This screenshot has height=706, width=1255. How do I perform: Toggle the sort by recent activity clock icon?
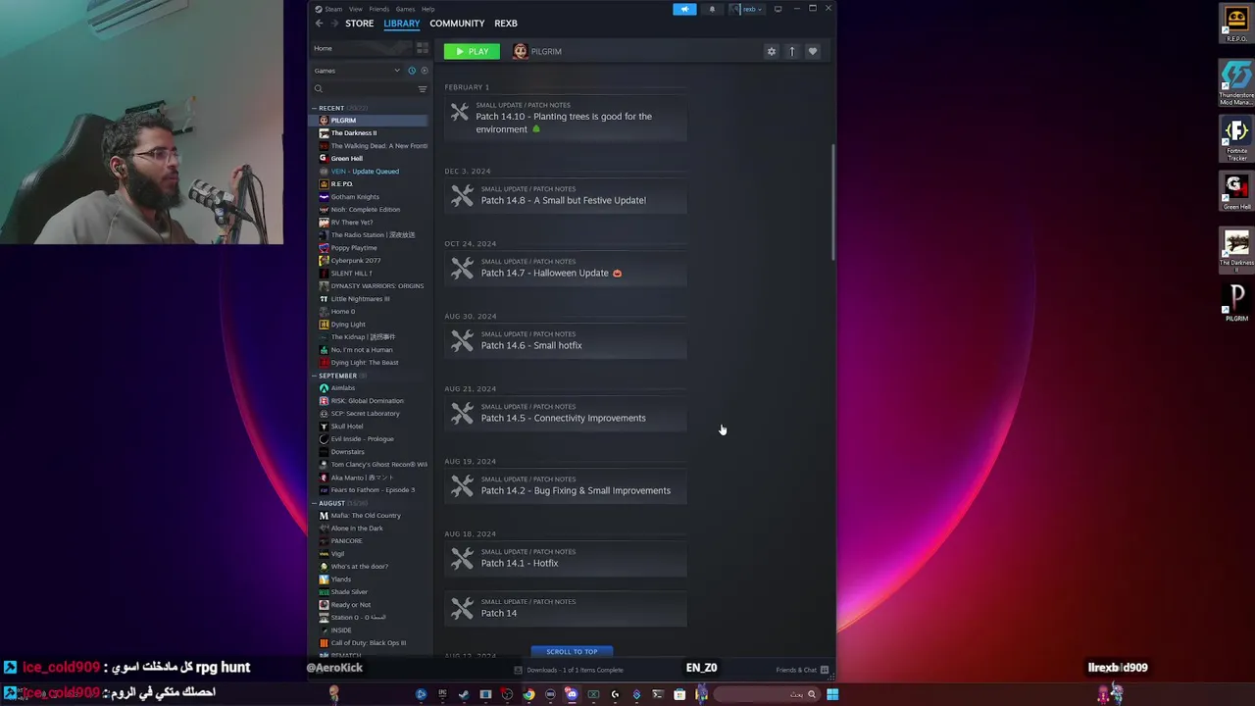coord(412,71)
